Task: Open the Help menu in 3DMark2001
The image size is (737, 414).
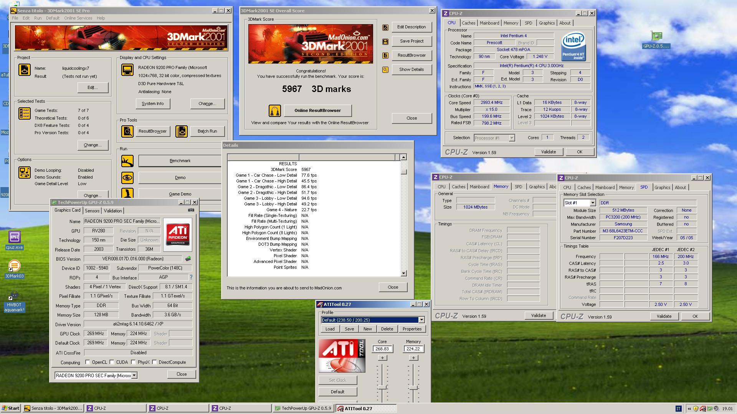Action: (x=101, y=18)
